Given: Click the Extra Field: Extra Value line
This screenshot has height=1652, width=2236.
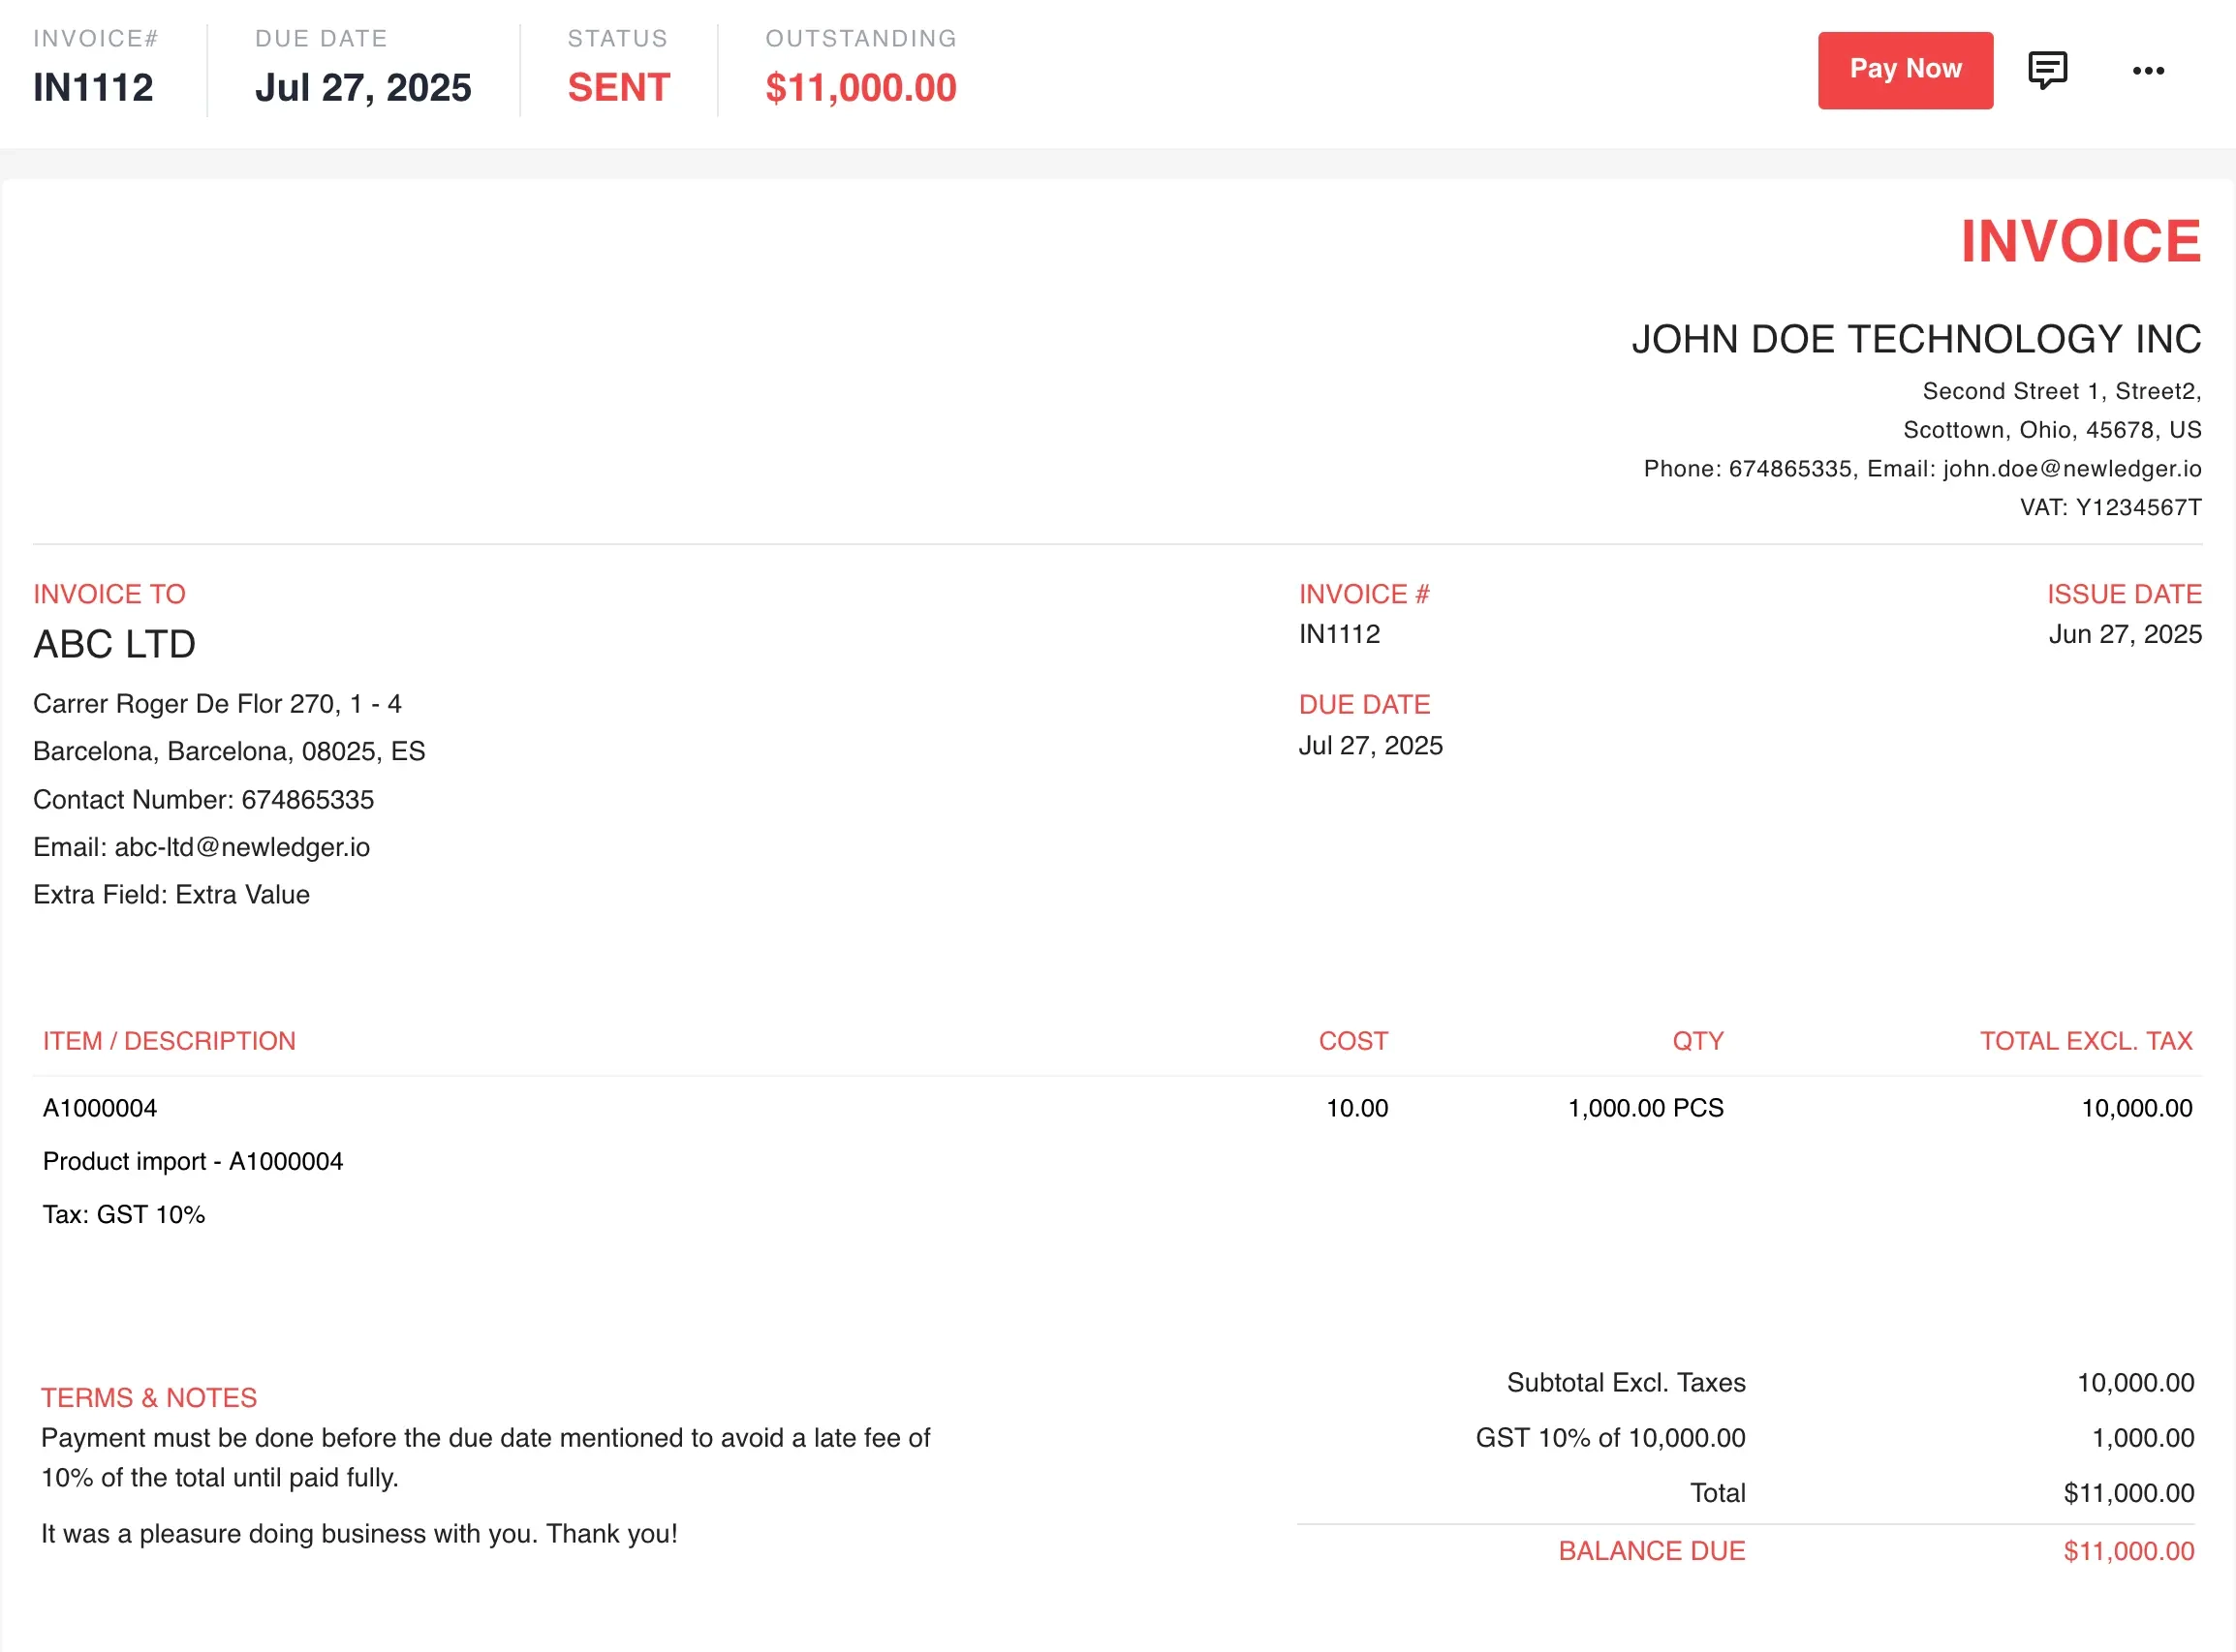Looking at the screenshot, I should click(x=171, y=894).
